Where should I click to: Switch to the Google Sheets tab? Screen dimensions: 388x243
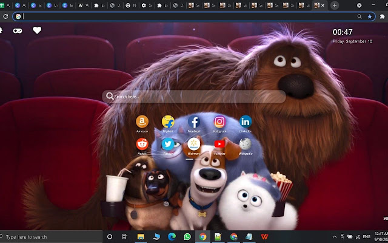click(5, 5)
